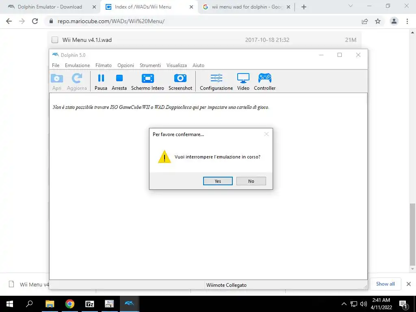Switch to Chrome in the taskbar
This screenshot has width=416, height=312.
pyautogui.click(x=70, y=304)
